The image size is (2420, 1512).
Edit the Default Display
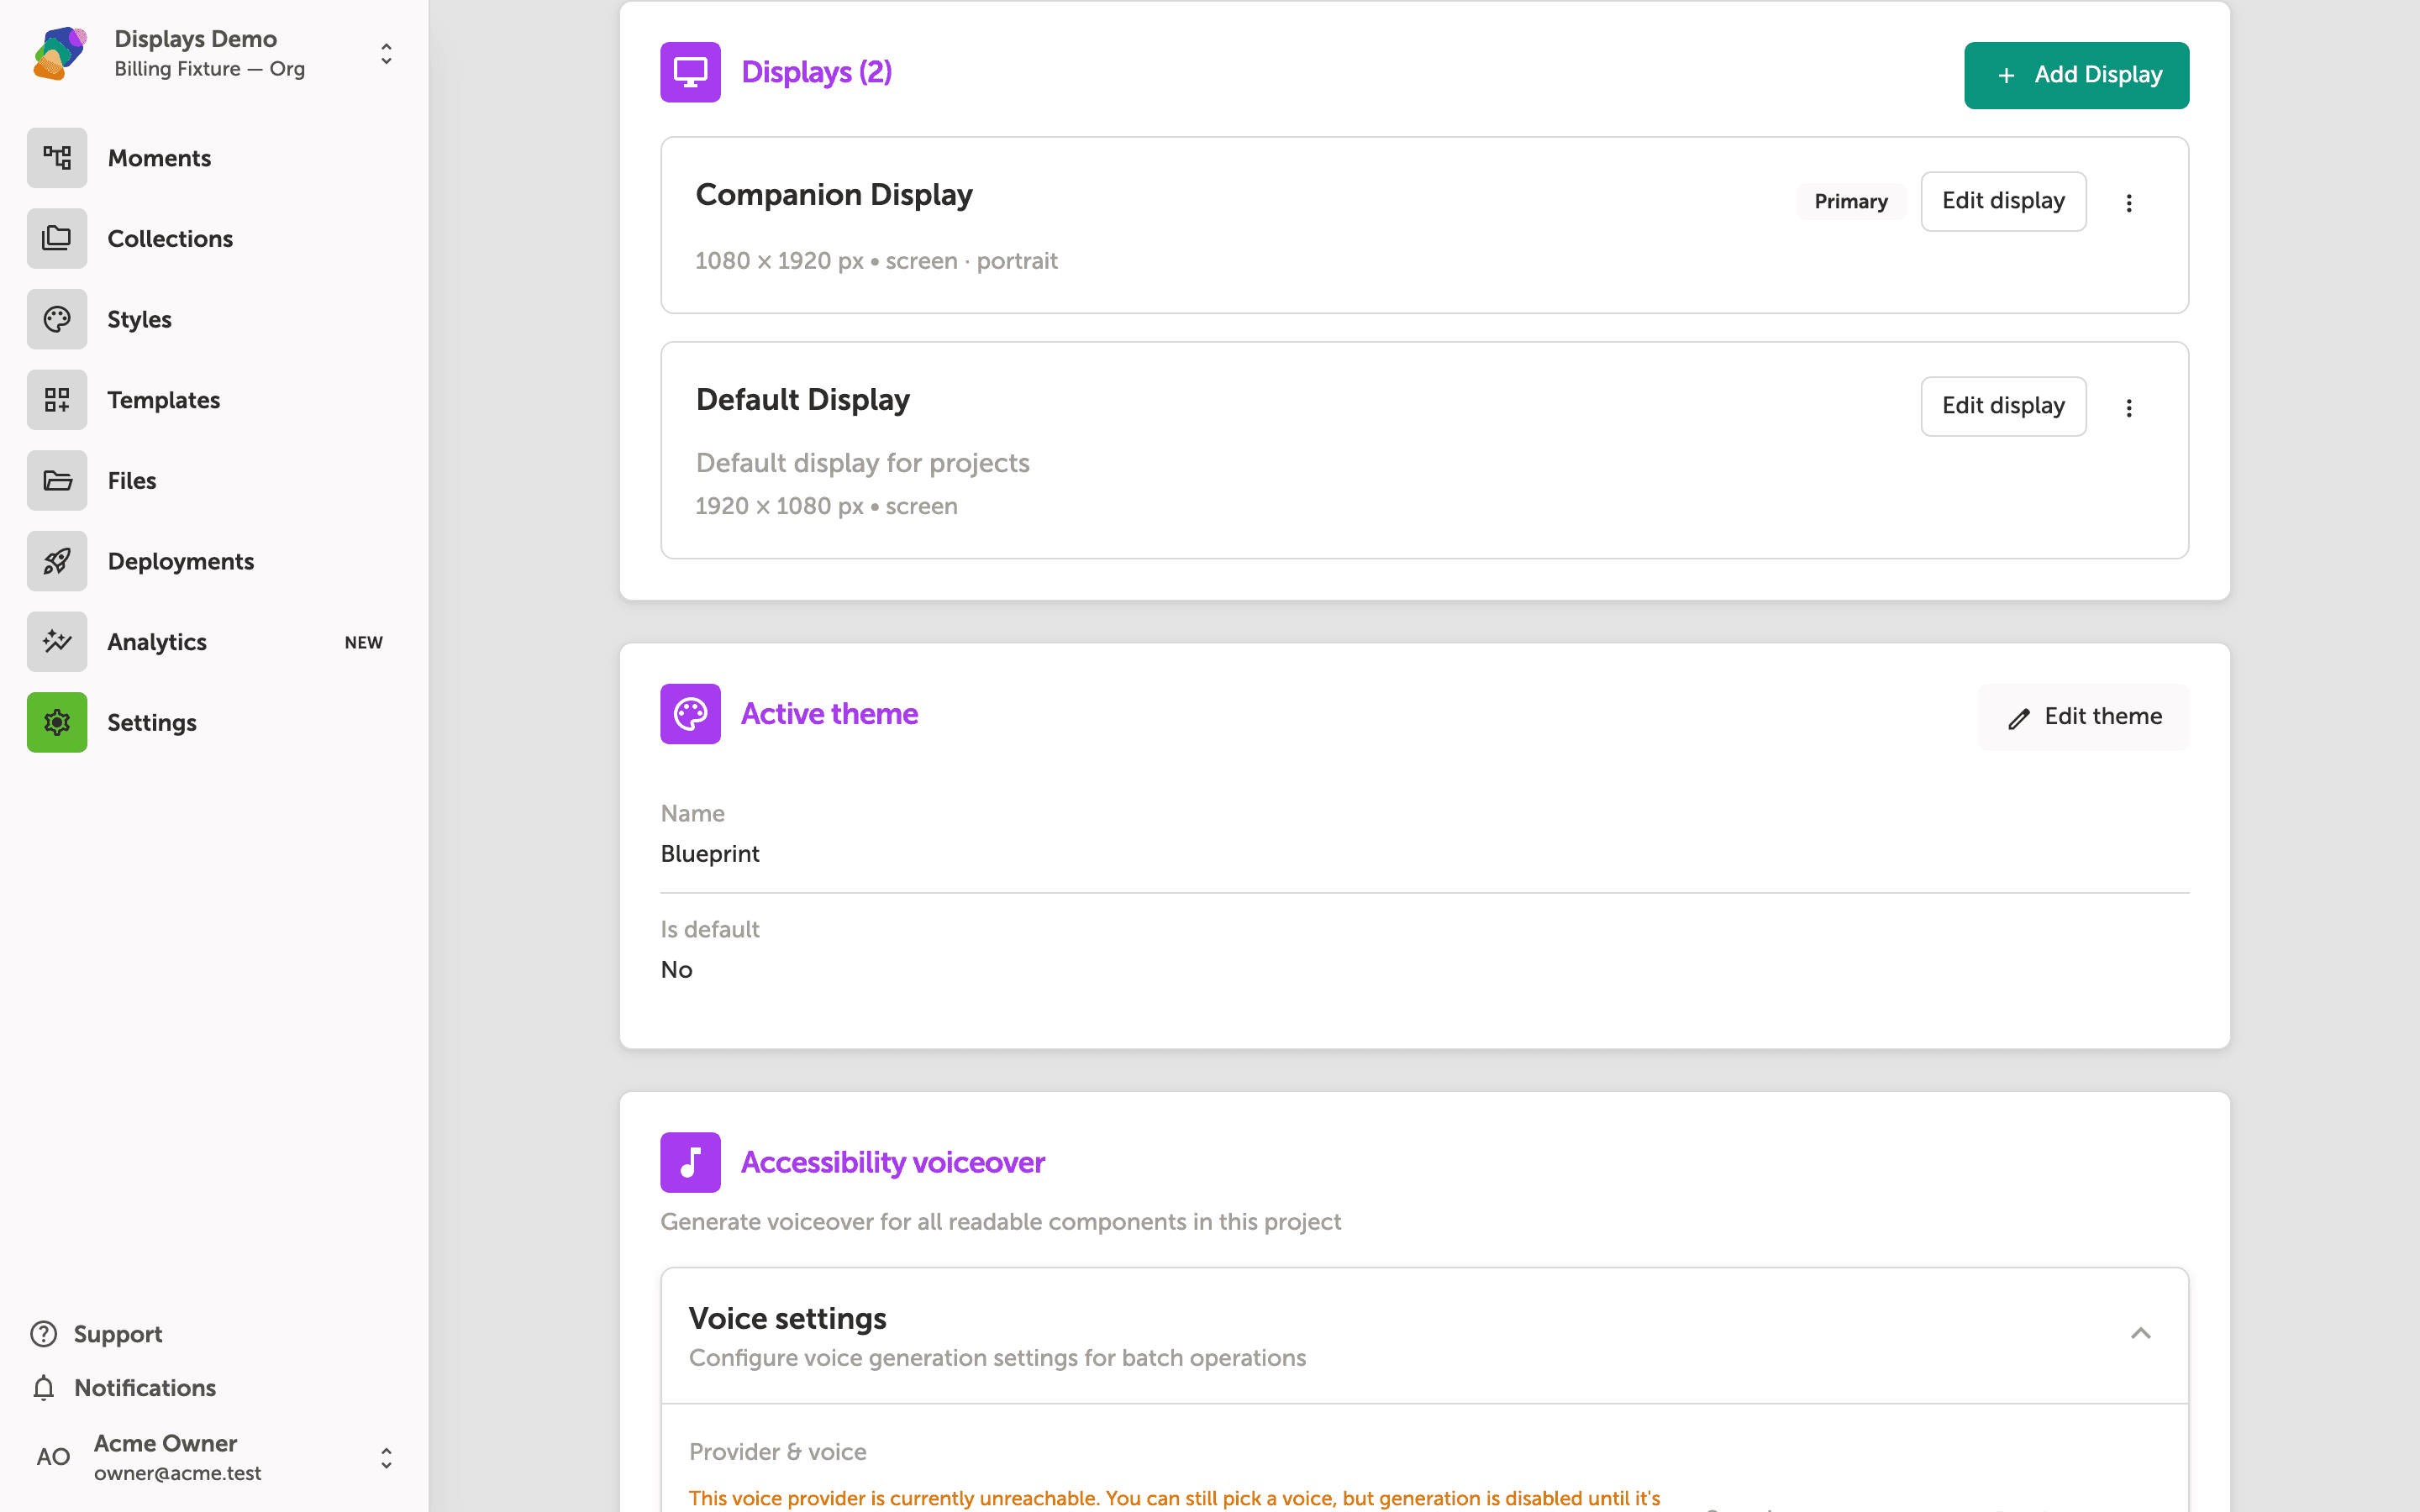[x=2003, y=406]
